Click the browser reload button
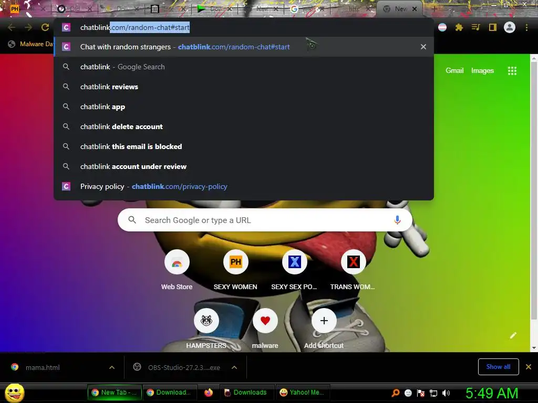 click(45, 27)
